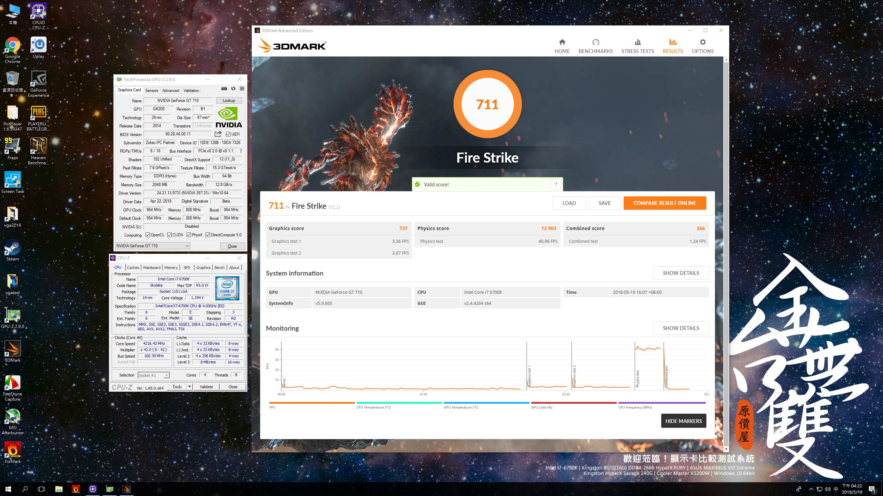Open vgatest desktop icon

[x=12, y=285]
